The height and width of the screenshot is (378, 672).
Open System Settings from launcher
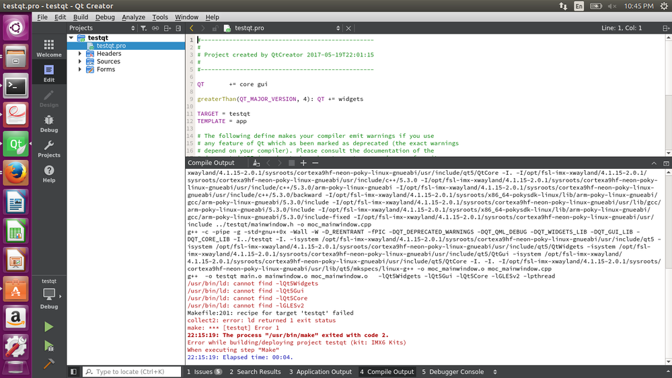click(x=16, y=346)
